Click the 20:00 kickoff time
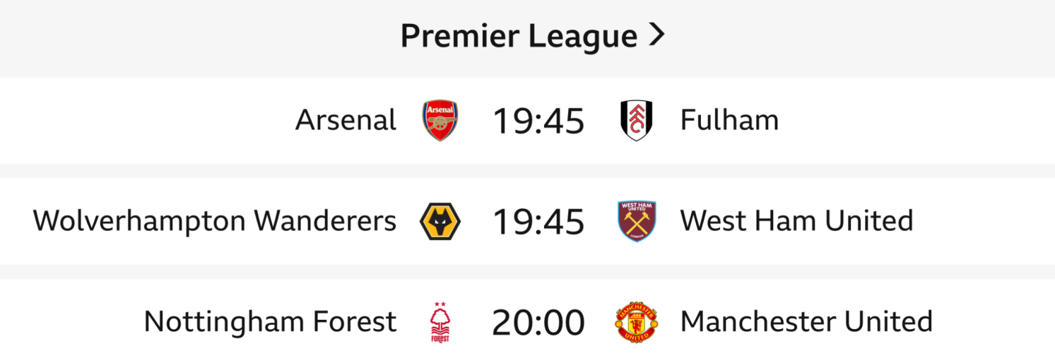 coord(538,323)
